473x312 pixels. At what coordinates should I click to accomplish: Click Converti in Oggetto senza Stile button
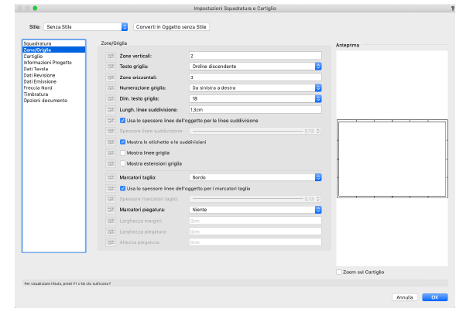pos(171,27)
